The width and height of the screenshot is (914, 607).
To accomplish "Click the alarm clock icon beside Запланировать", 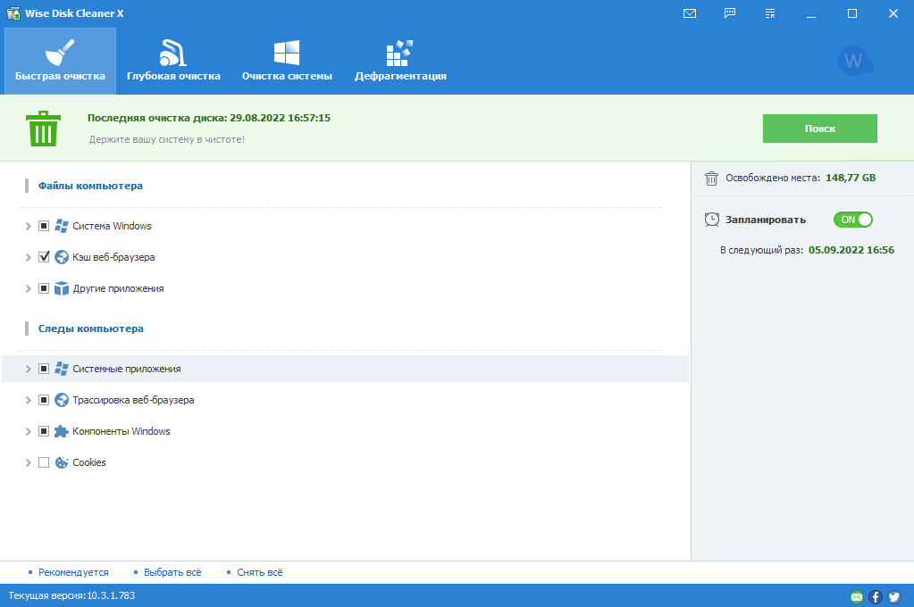I will (712, 220).
